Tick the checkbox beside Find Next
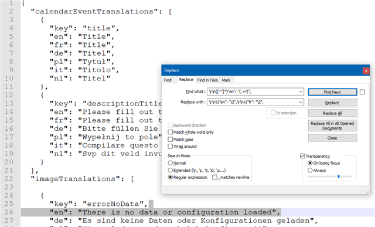Image resolution: width=375 pixels, height=227 pixels. [x=362, y=92]
